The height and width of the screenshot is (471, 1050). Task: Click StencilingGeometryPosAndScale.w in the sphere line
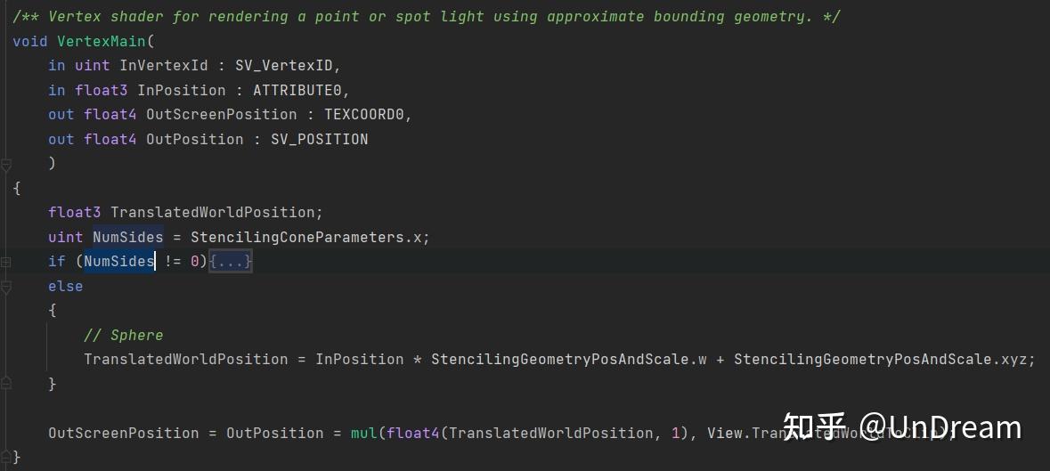tap(568, 360)
